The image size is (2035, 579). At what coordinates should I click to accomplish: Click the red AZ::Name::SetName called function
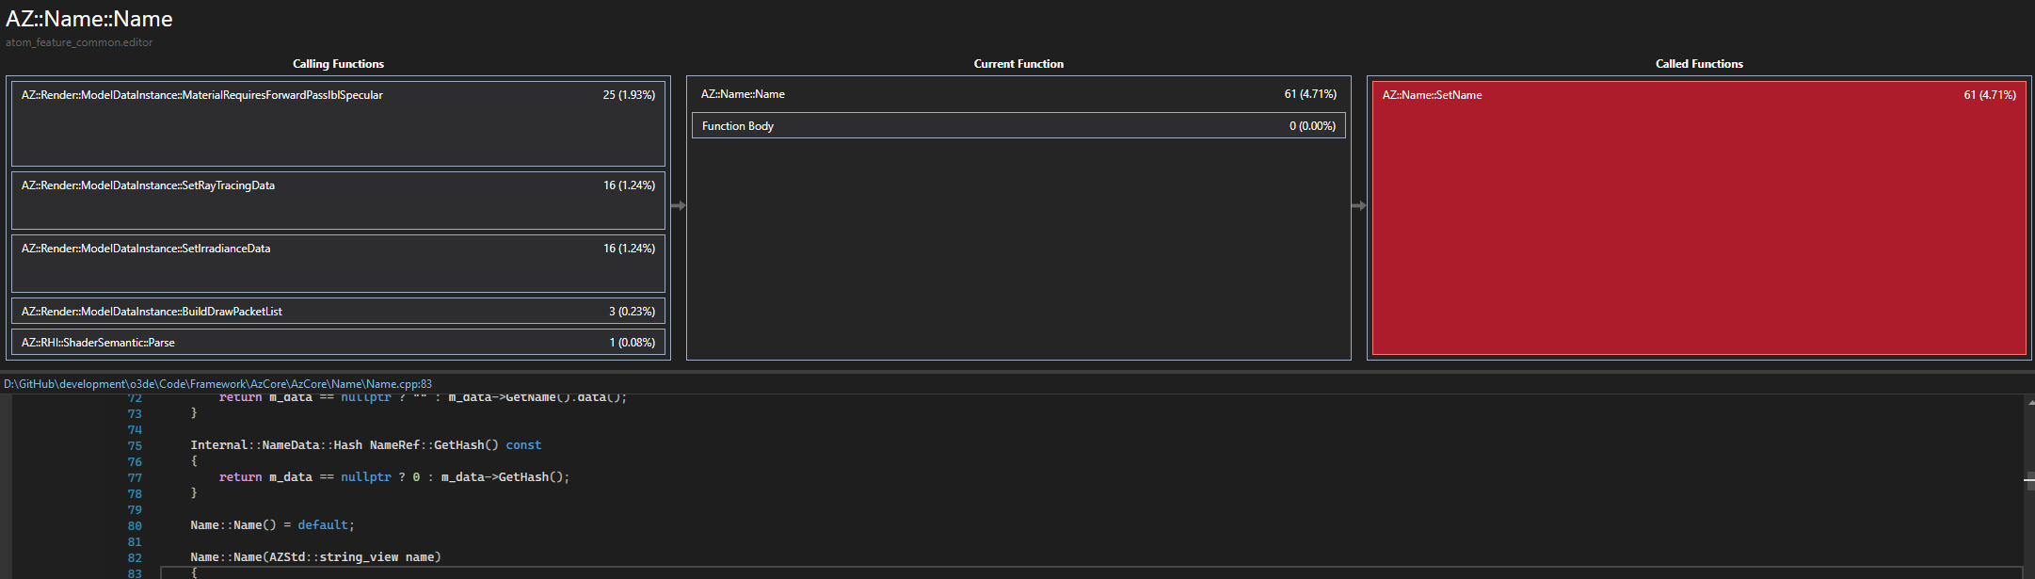(x=1699, y=218)
